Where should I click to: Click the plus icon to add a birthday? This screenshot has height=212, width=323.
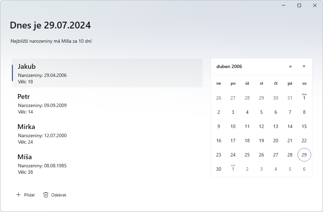pos(18,195)
